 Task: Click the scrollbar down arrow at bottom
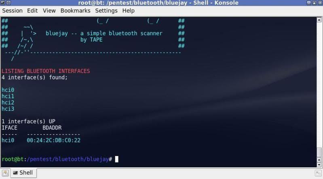click(319, 164)
